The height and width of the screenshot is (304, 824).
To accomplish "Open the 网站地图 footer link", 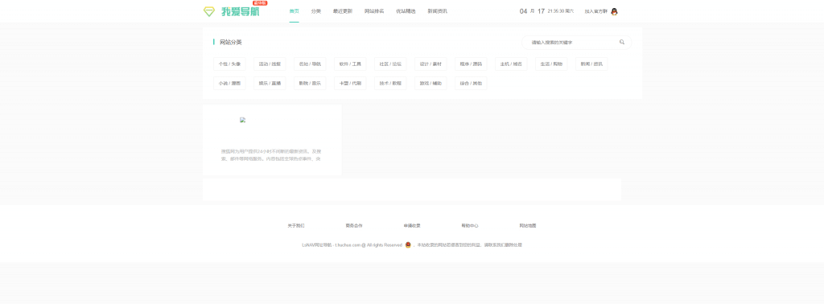I will click(528, 226).
